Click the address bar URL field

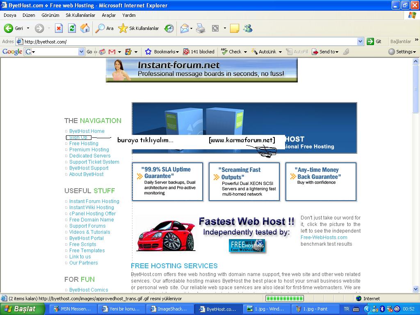click(x=190, y=41)
